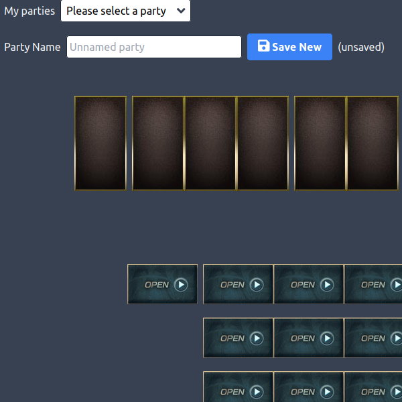The width and height of the screenshot is (402, 402).
Task: Select the leftmost standalone empty party slot
Action: click(x=100, y=143)
